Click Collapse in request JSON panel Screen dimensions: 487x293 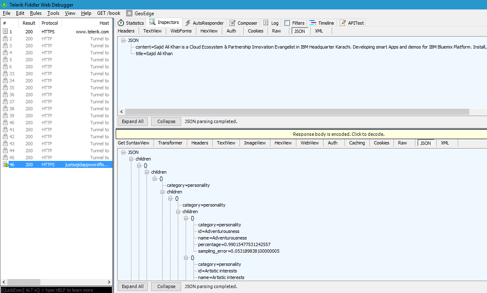[166, 121]
